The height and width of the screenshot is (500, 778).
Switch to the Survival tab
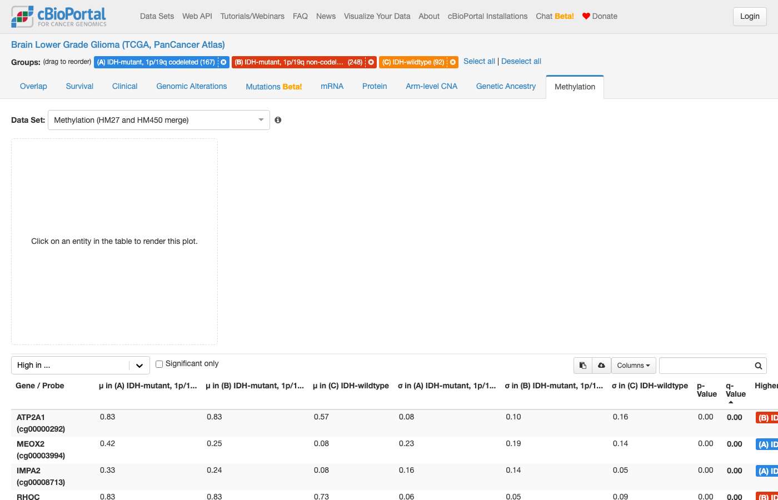point(79,86)
